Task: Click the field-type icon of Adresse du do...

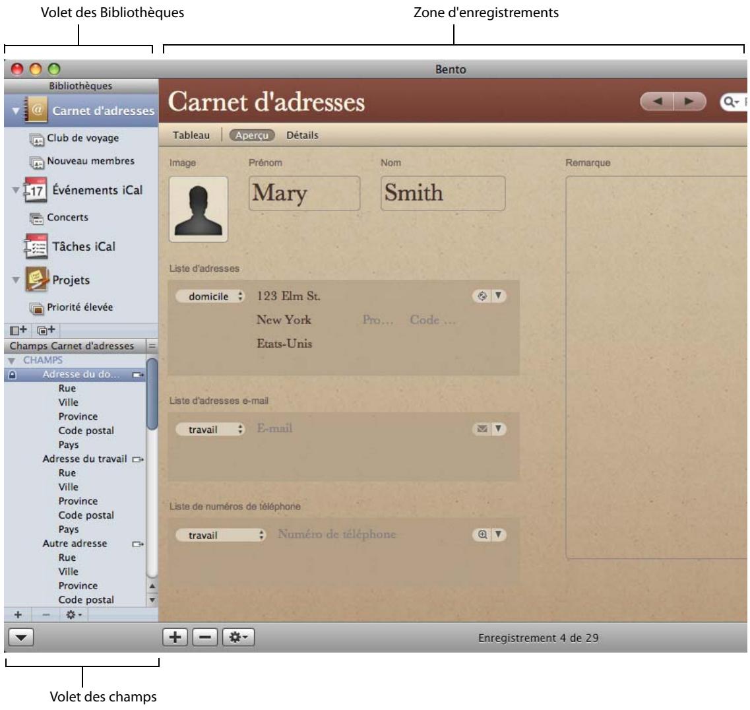Action: pyautogui.click(x=138, y=375)
